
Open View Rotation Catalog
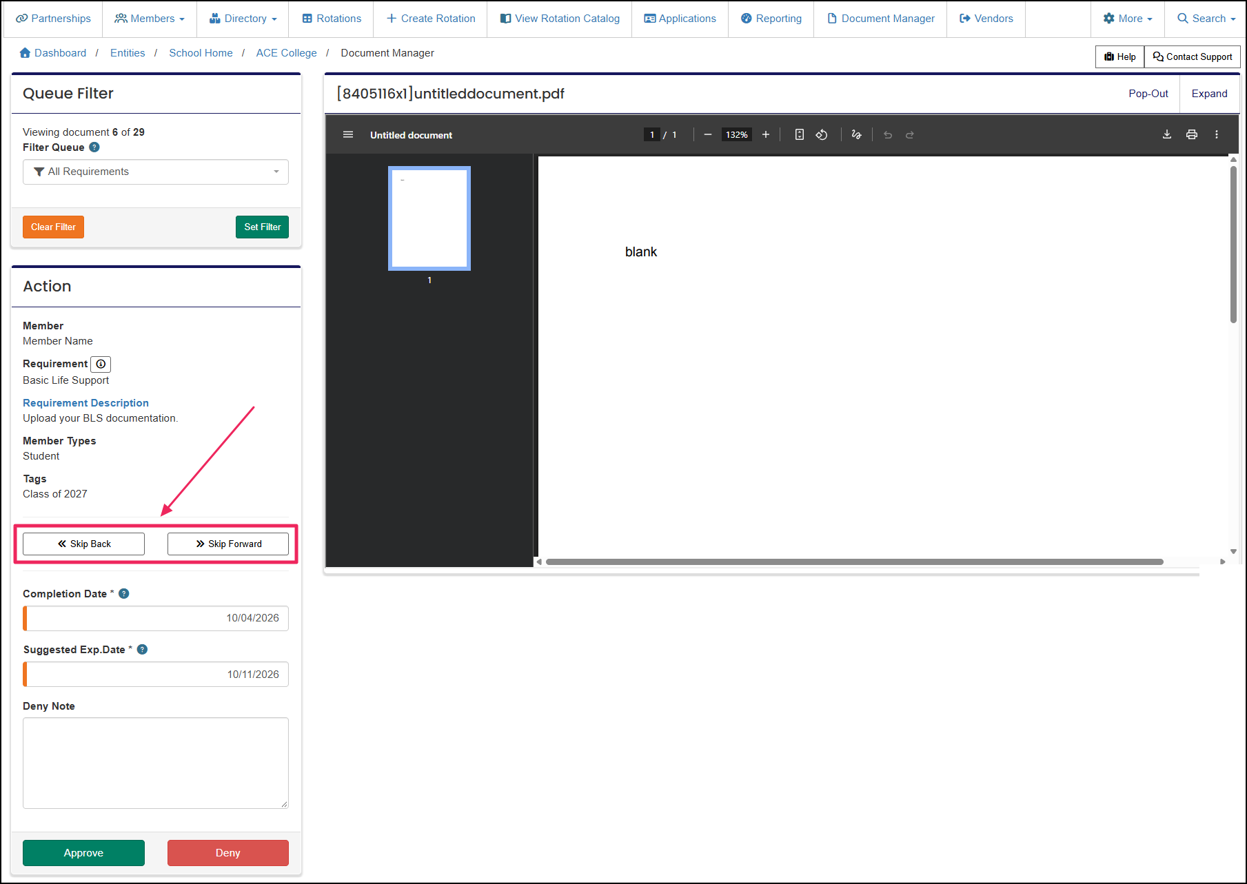point(560,19)
